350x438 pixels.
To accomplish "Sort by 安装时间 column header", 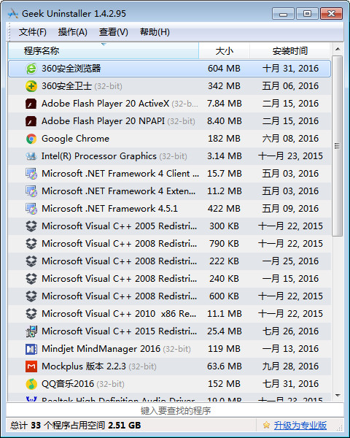I will click(x=290, y=51).
